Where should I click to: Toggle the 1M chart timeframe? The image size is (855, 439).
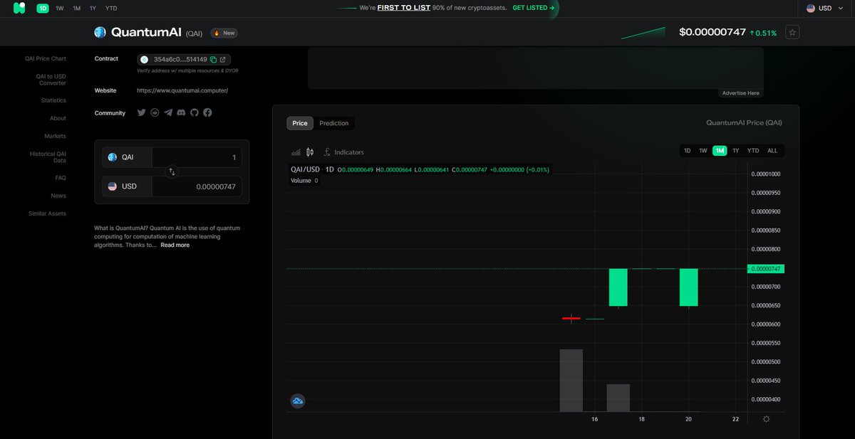(x=720, y=150)
